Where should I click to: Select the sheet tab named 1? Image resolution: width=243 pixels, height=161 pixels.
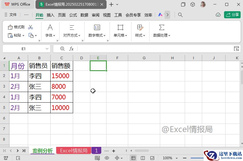tap(96, 151)
